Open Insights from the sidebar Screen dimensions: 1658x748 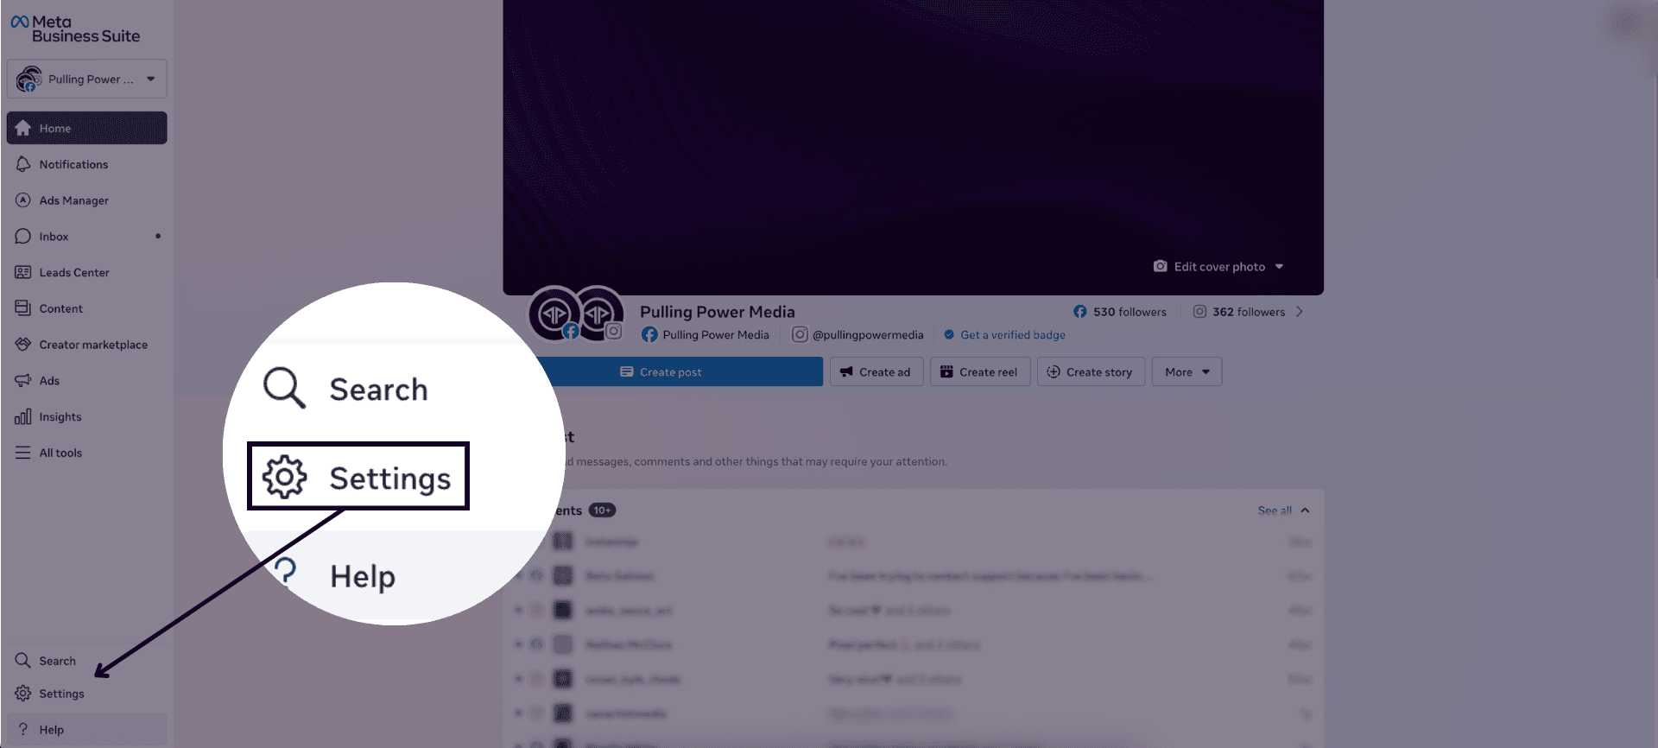point(86,417)
